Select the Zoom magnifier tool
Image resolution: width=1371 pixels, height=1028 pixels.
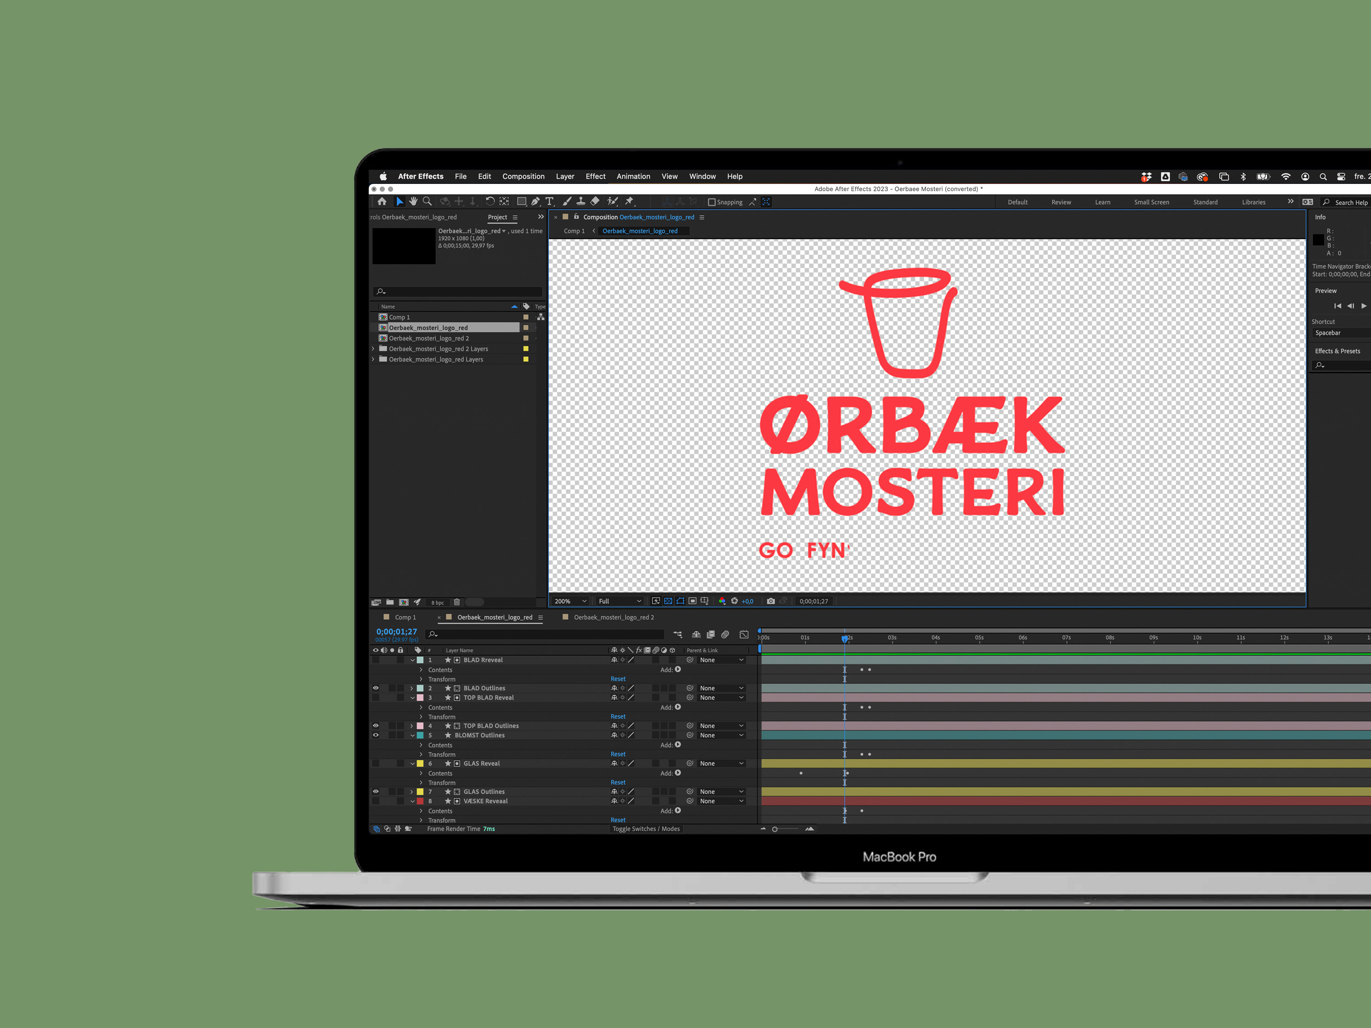click(427, 201)
